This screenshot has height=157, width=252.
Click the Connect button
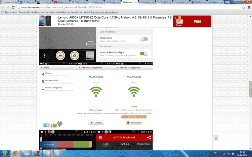coord(96,123)
